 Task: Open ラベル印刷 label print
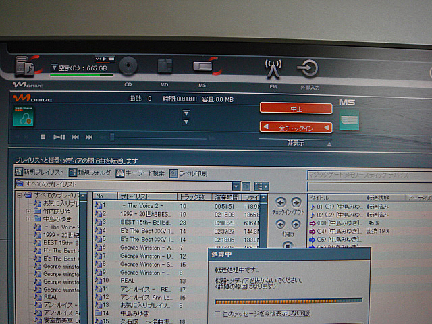coord(188,174)
